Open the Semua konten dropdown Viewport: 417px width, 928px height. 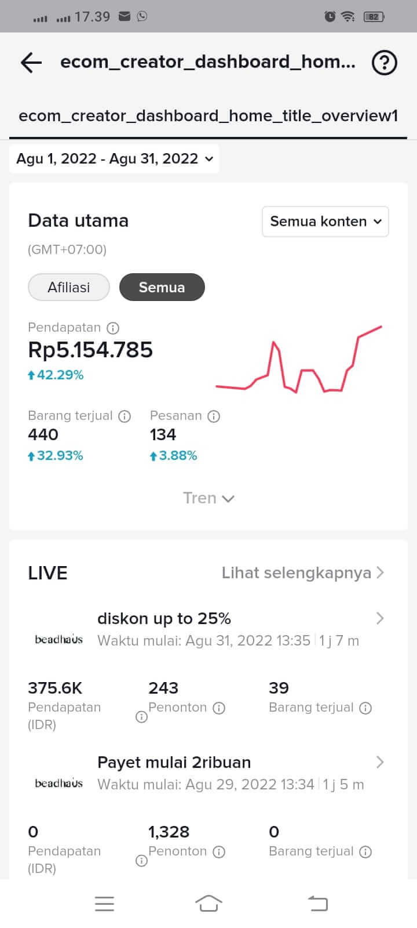[x=325, y=222]
